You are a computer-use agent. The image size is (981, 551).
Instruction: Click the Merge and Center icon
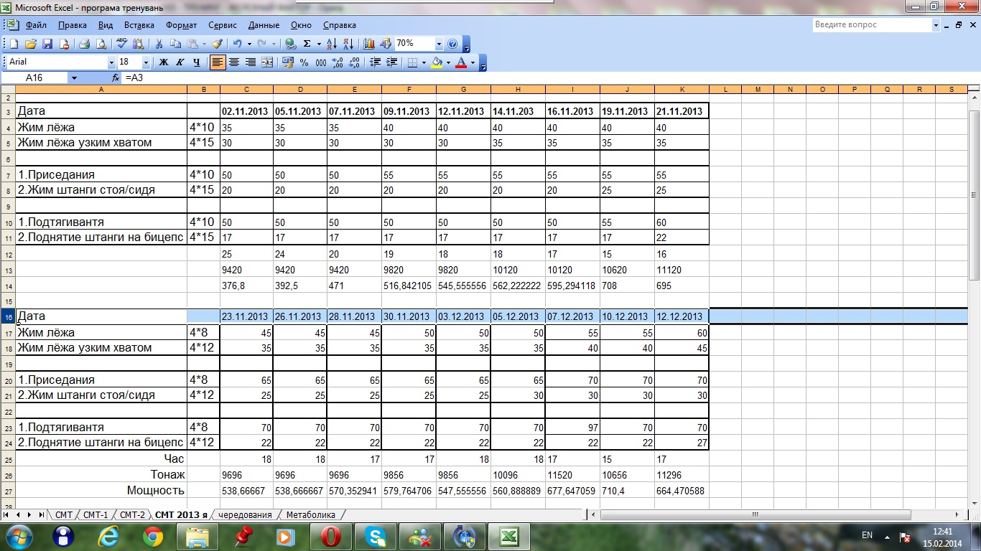(x=267, y=62)
